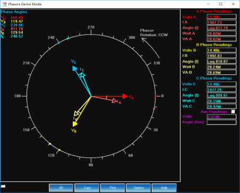
Task: Click the VC blue phasor arrowhead
Action: tap(75, 68)
